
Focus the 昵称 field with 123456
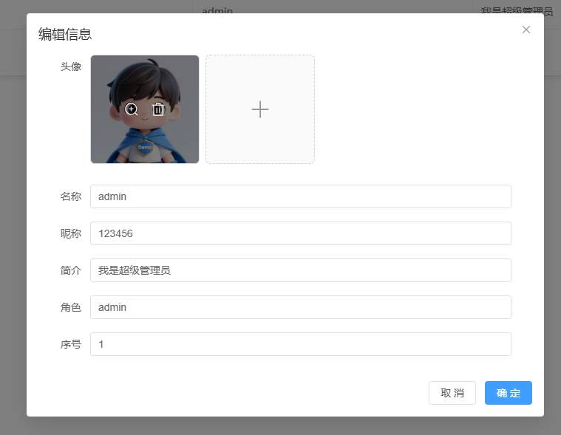301,233
